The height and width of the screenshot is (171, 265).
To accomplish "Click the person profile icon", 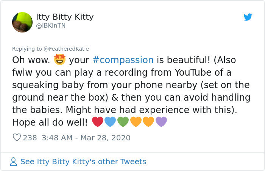I will (14, 162).
